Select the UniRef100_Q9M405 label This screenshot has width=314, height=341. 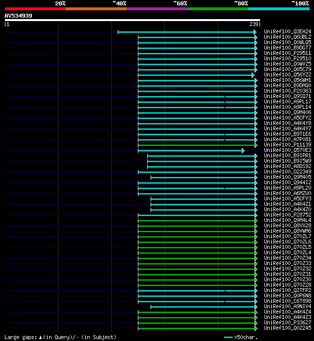pyautogui.click(x=288, y=177)
